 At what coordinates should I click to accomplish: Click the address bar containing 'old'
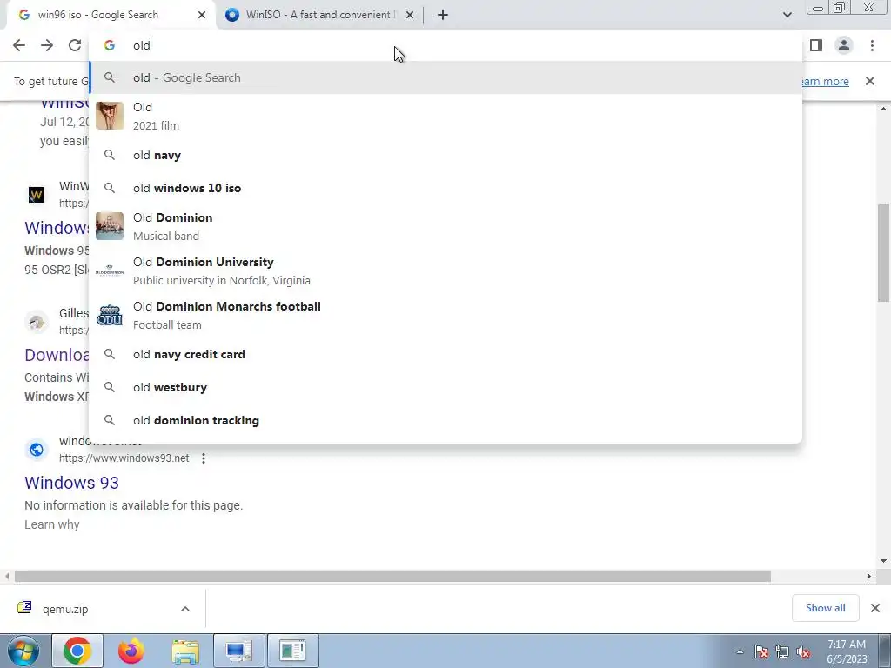(445, 45)
